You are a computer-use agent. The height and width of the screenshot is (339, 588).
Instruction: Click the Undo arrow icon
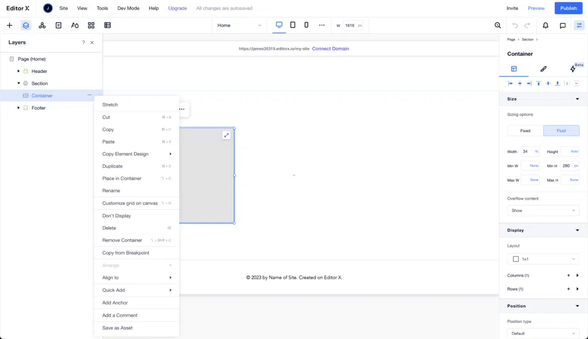tap(515, 25)
